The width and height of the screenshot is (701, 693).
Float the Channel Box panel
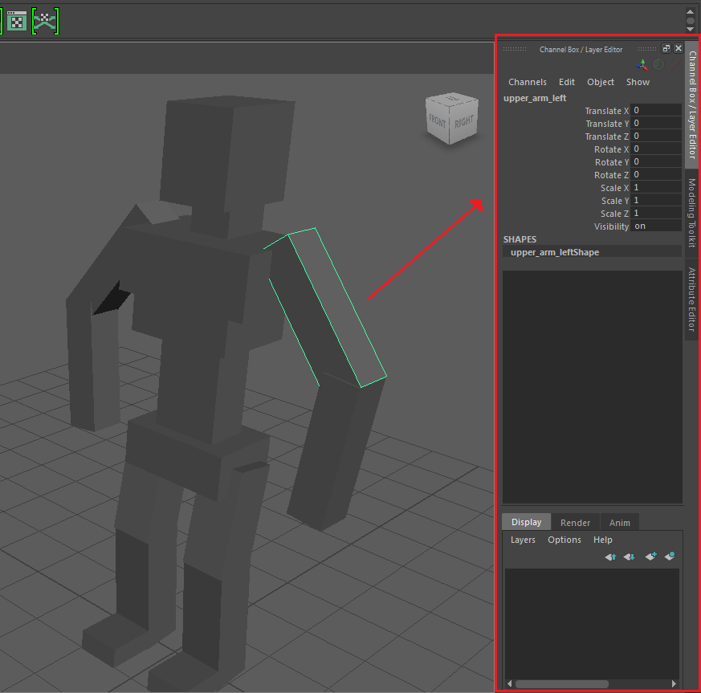click(666, 49)
